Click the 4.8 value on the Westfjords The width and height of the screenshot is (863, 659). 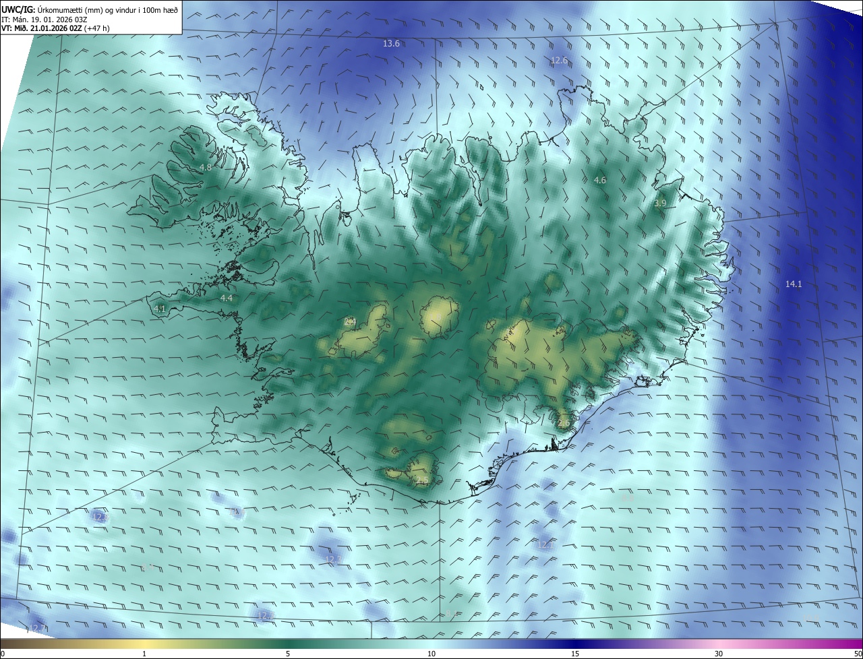point(206,167)
